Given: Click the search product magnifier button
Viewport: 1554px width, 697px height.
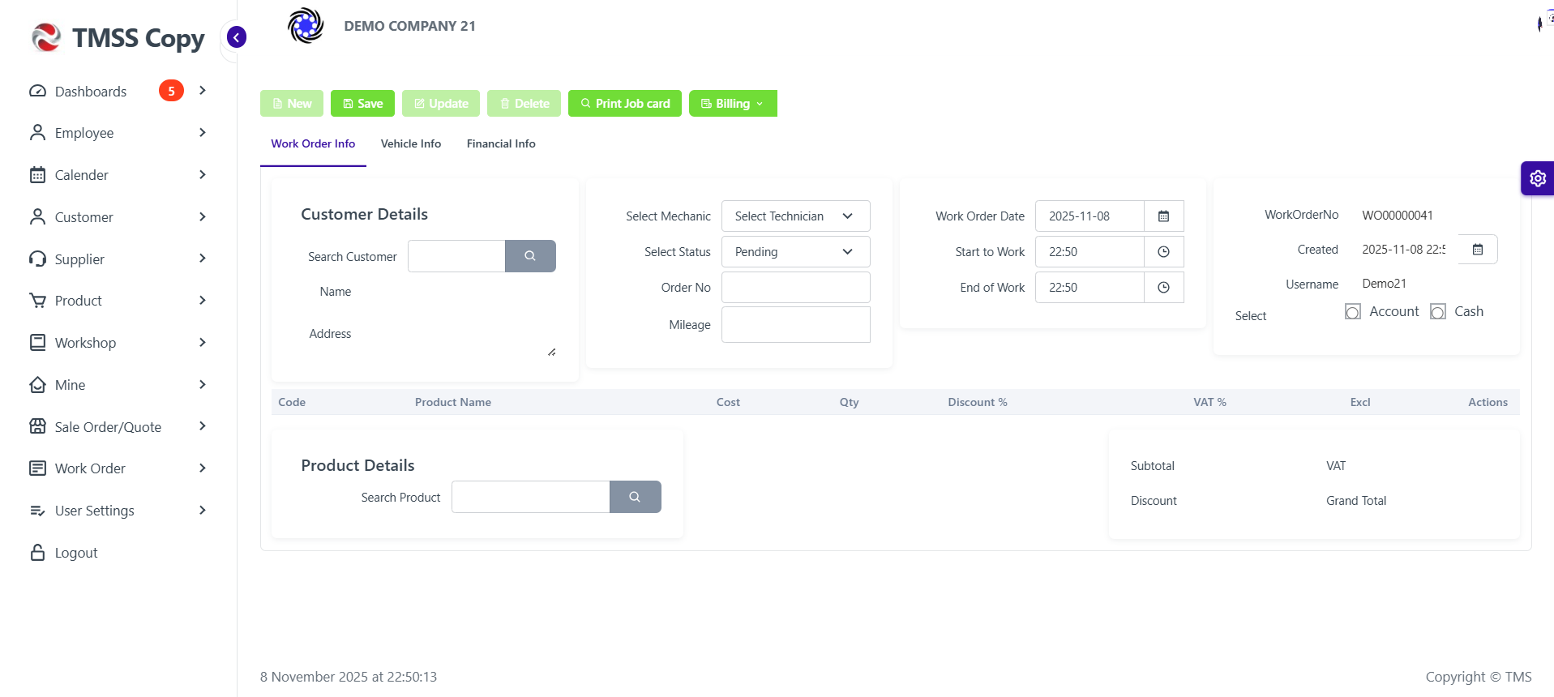Looking at the screenshot, I should click(635, 497).
